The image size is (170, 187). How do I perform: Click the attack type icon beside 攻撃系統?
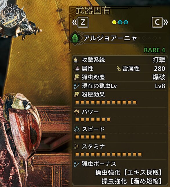pyautogui.click(x=76, y=60)
